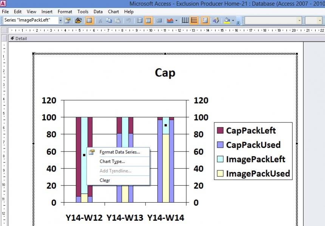Click the Undo arrow icon
The image size is (325, 226).
(x=128, y=20)
